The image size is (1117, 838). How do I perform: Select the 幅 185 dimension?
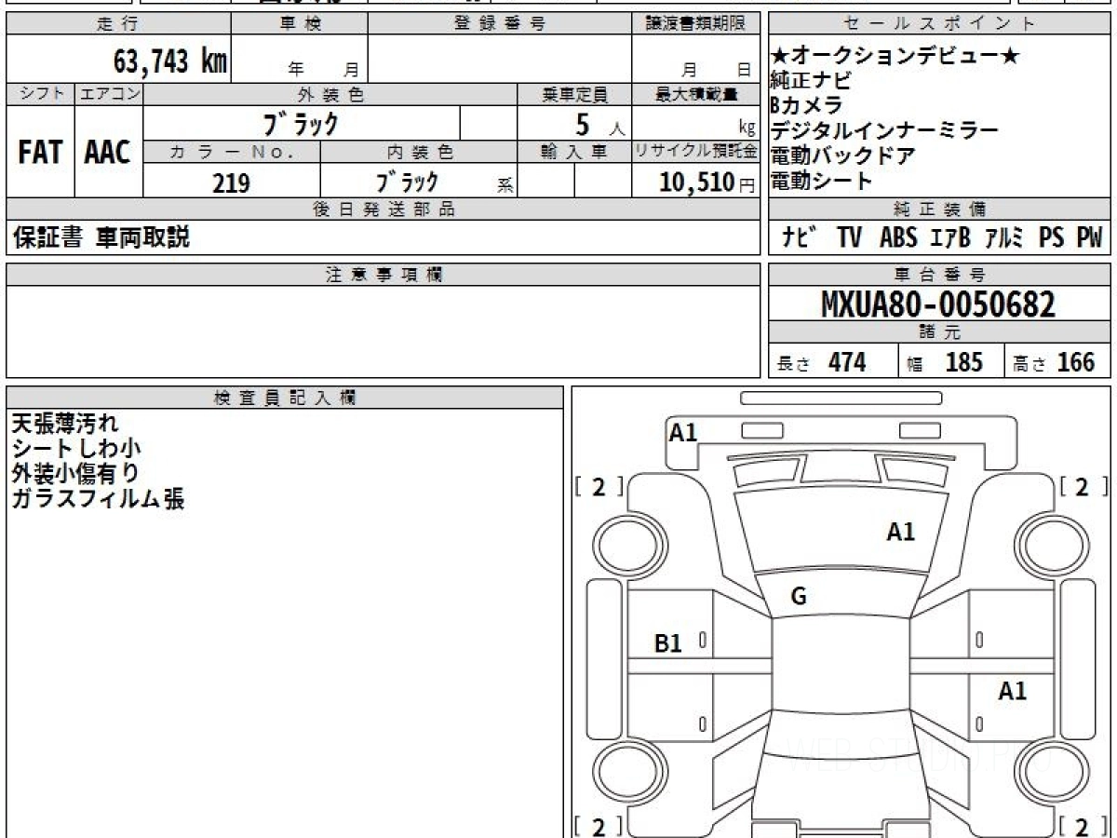click(944, 362)
